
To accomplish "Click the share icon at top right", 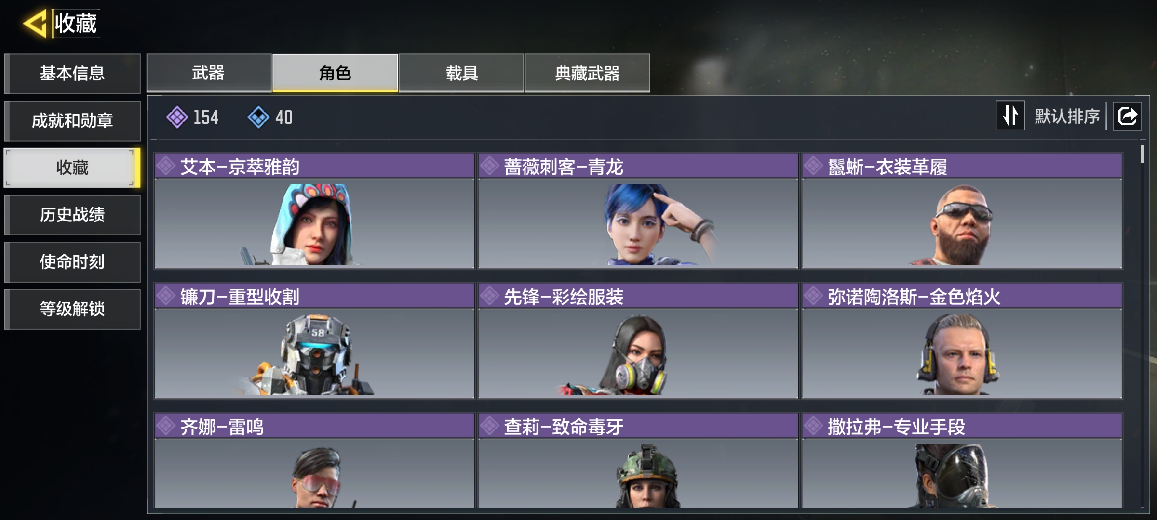I will tap(1127, 116).
